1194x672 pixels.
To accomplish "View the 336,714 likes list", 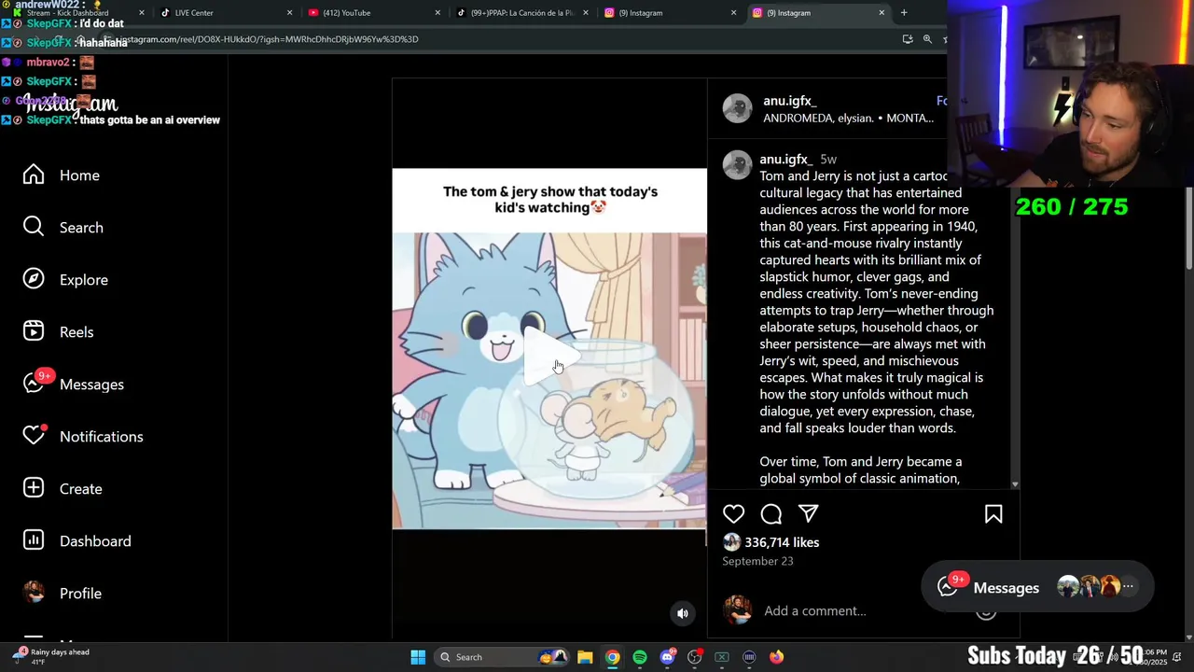I will [782, 542].
